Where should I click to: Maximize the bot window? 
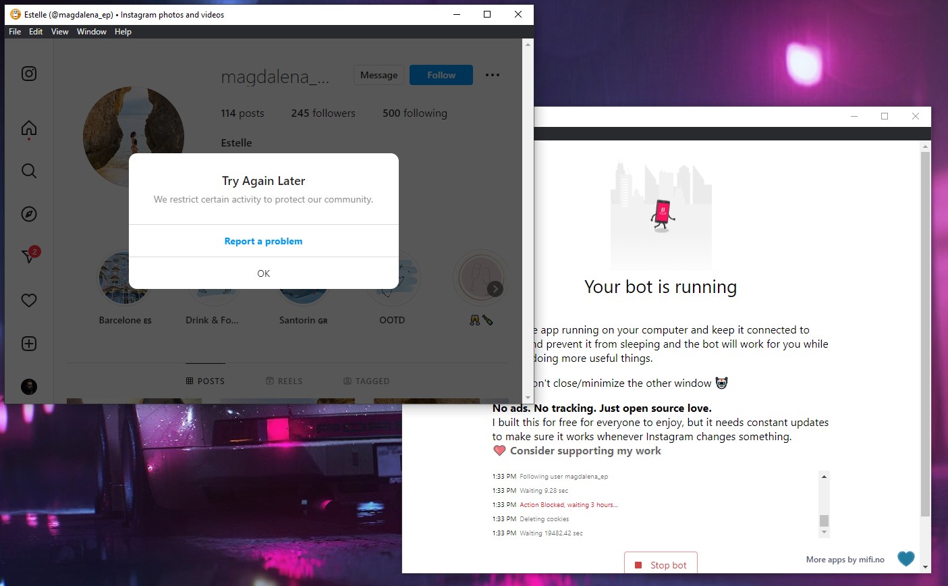[x=885, y=116]
